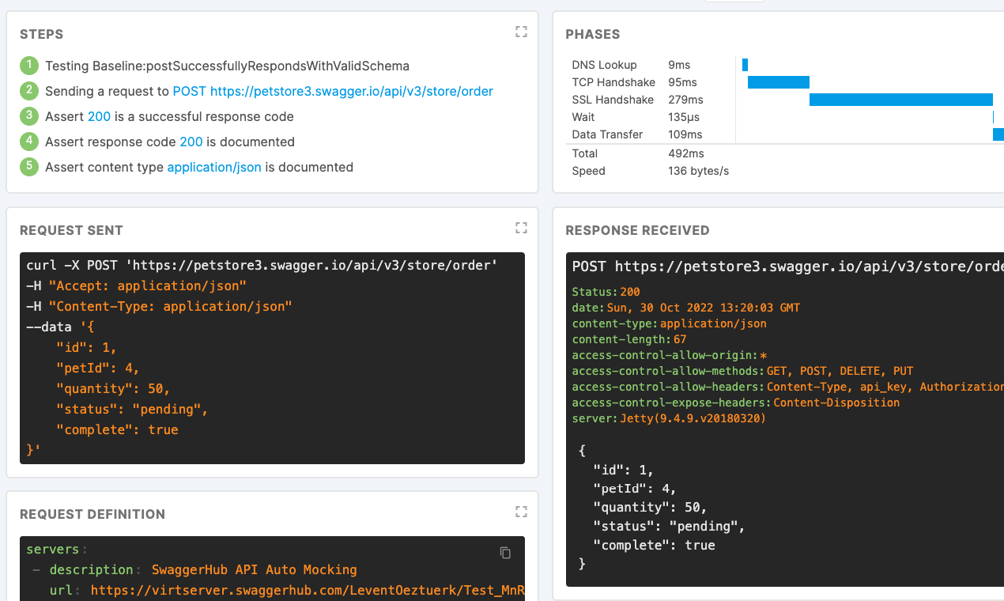Screen dimensions: 1004x601
Task: Click "status": "pending" in response body
Action: [670, 526]
